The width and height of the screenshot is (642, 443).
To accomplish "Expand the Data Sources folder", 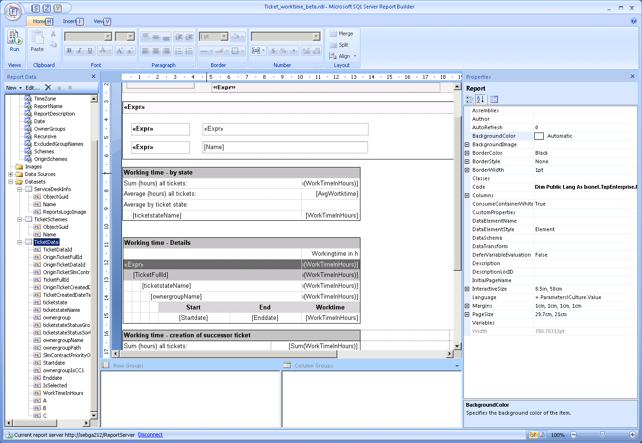I will click(x=10, y=174).
